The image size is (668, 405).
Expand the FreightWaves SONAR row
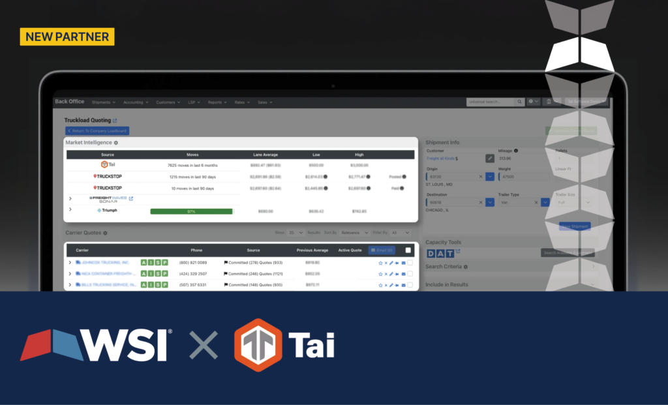click(x=71, y=198)
